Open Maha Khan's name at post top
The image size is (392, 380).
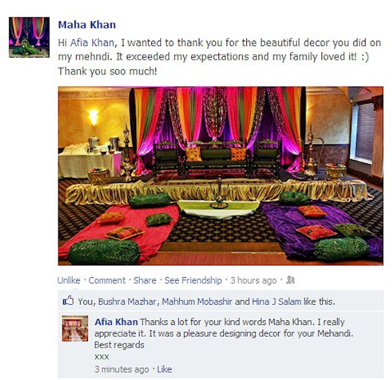tap(87, 24)
